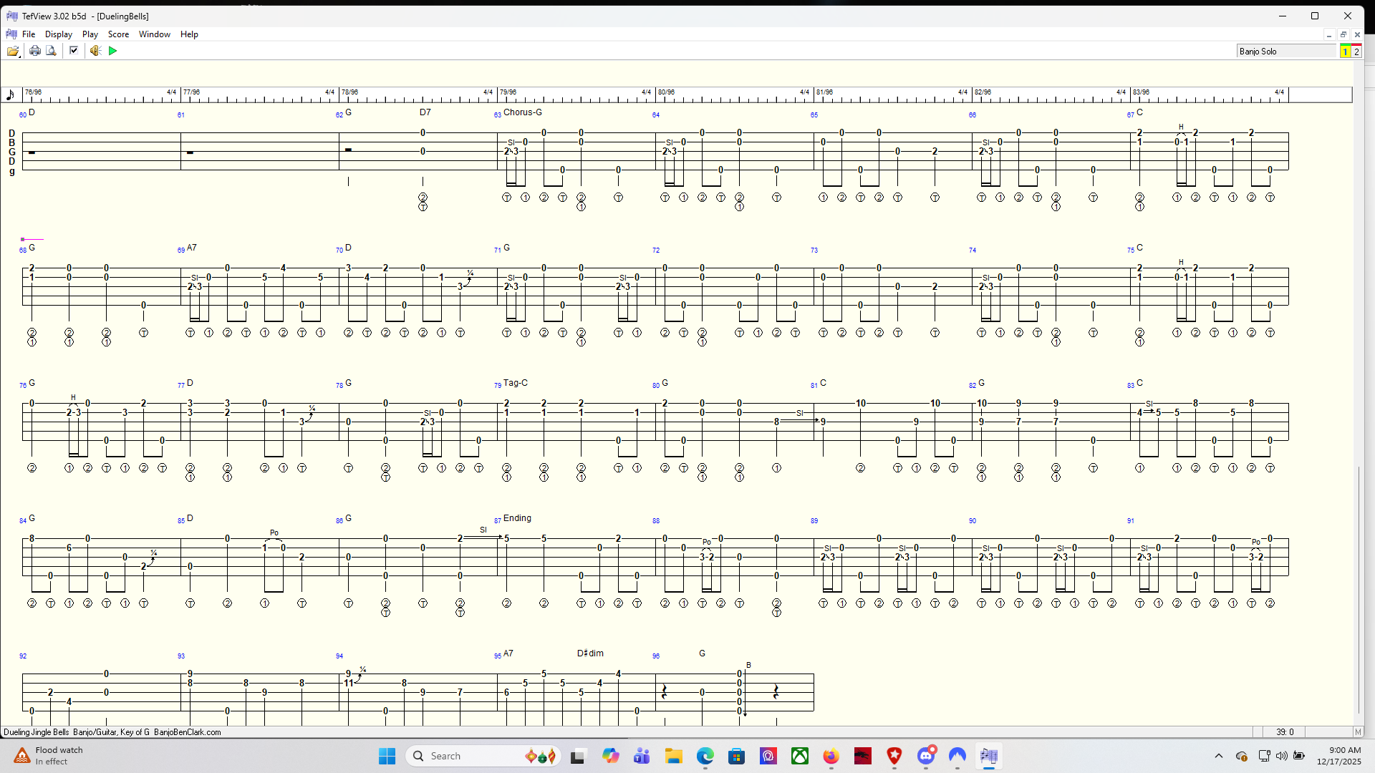The image size is (1375, 773).
Task: Click the Open file folder icon
Action: (11, 51)
